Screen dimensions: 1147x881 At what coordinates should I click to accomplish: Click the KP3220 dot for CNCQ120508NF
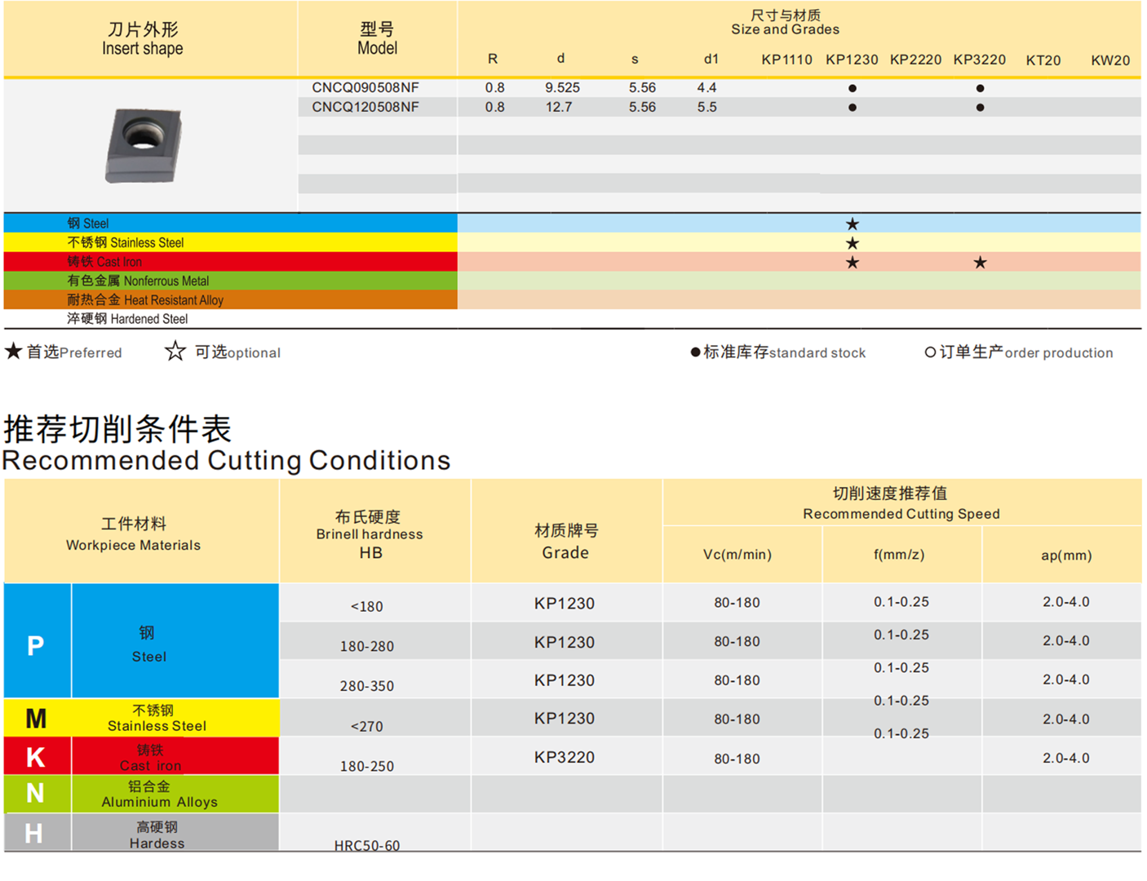coord(980,107)
